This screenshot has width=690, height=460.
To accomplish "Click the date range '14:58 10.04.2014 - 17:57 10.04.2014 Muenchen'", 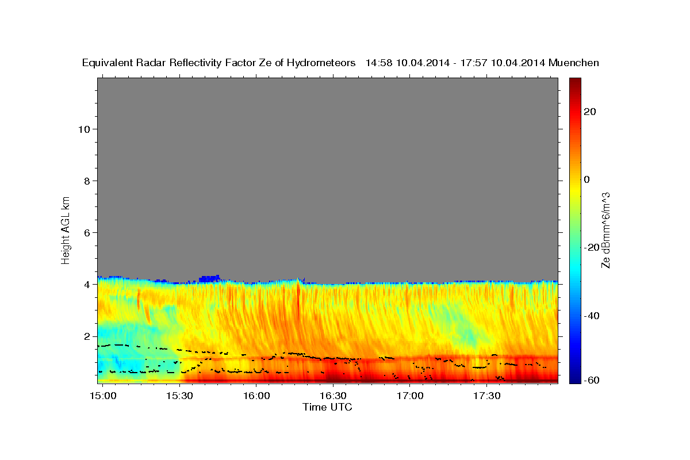I will (x=482, y=63).
